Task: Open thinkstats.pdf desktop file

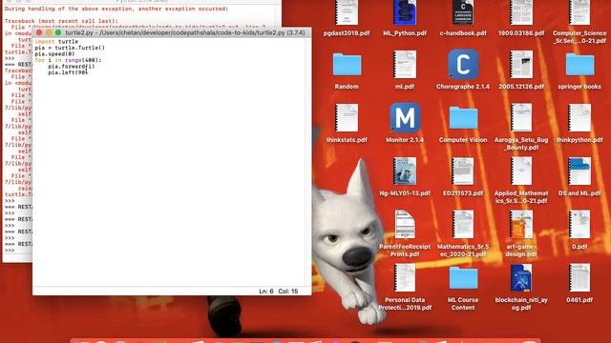Action: click(x=347, y=118)
